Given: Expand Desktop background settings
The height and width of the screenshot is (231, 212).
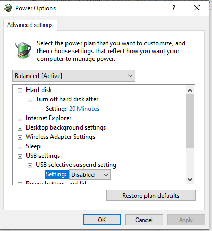Looking at the screenshot, I should point(20,128).
